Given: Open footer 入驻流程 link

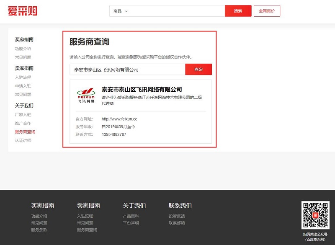Looking at the screenshot, I should [x=85, y=216].
